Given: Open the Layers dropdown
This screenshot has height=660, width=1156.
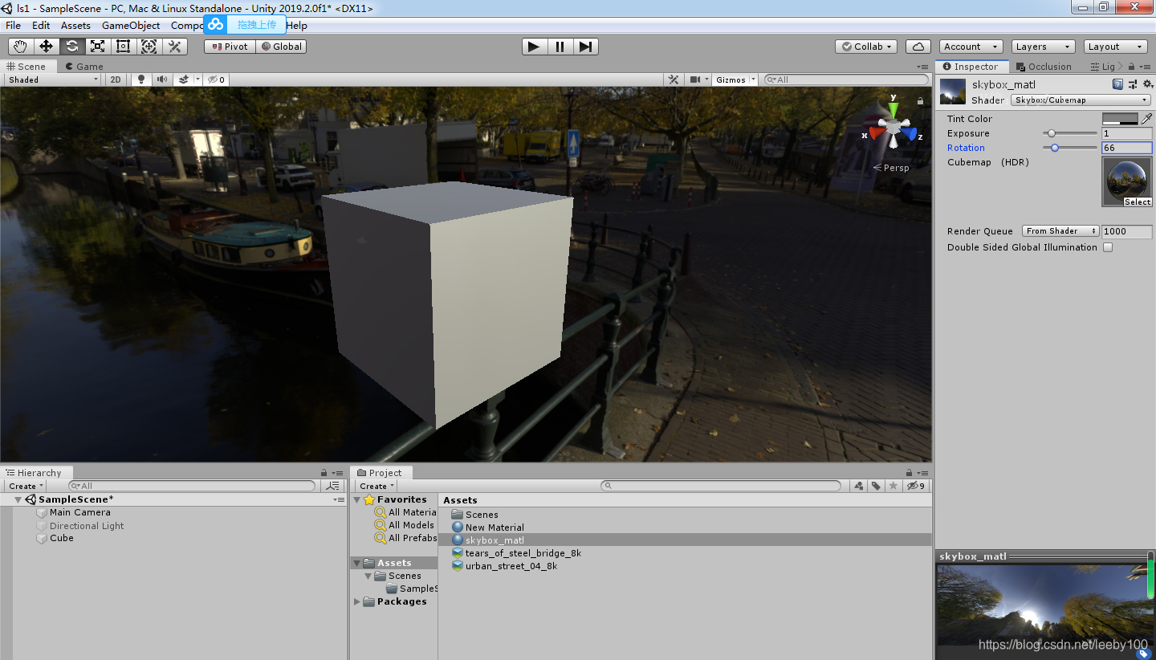Looking at the screenshot, I should [1043, 47].
